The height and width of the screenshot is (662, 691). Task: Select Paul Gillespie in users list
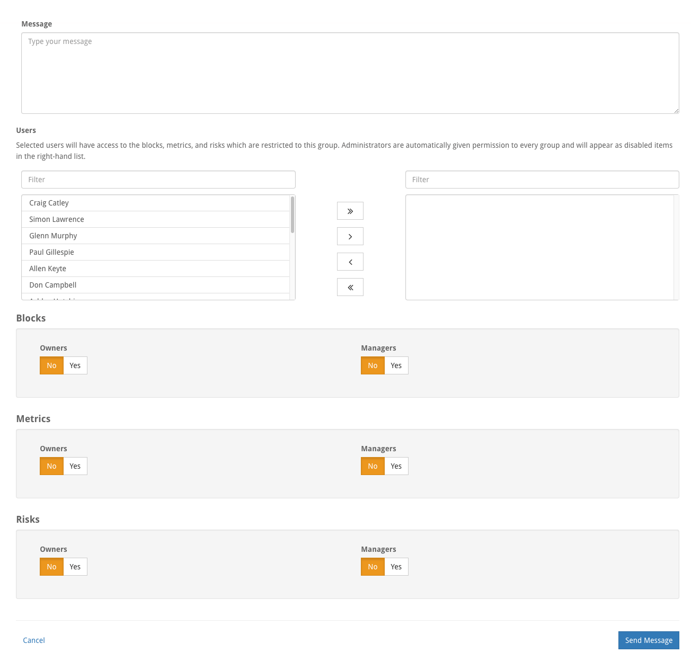click(155, 252)
